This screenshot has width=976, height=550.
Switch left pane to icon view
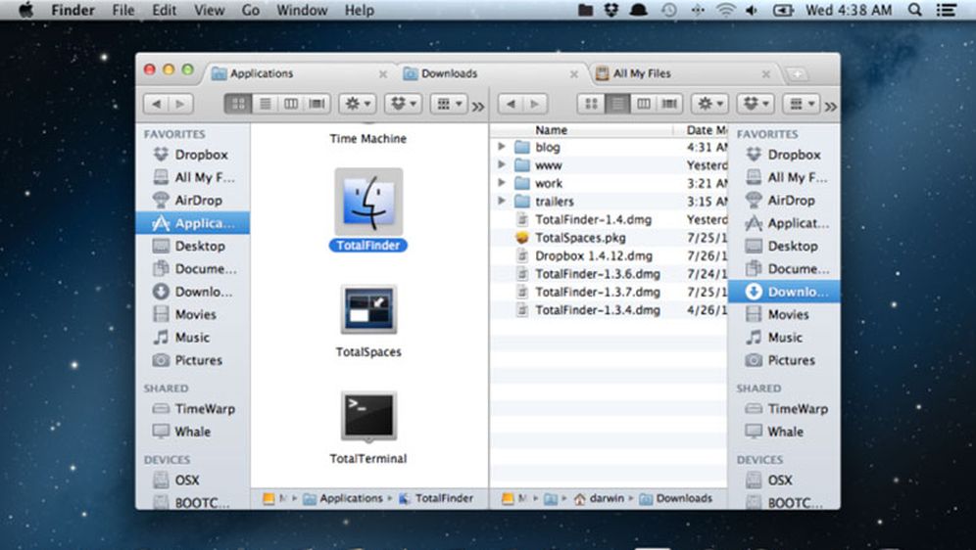coord(238,104)
